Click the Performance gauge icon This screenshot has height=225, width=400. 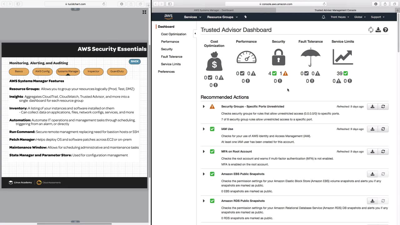point(246,57)
